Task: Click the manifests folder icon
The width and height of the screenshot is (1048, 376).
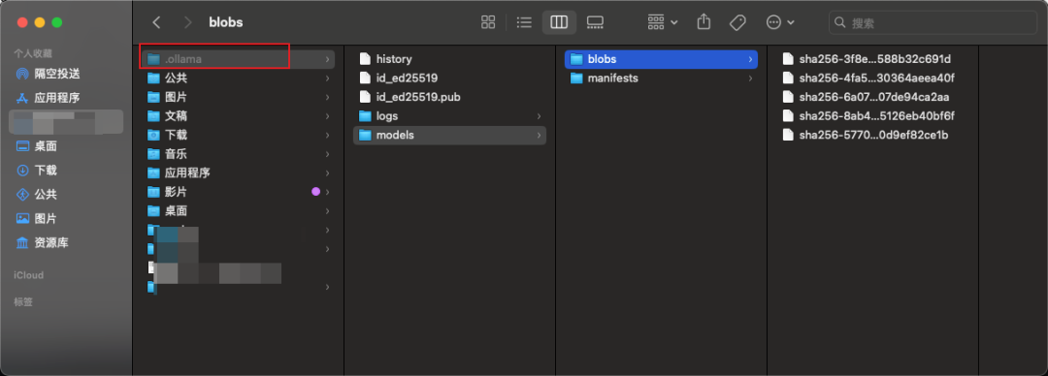Action: tap(576, 78)
